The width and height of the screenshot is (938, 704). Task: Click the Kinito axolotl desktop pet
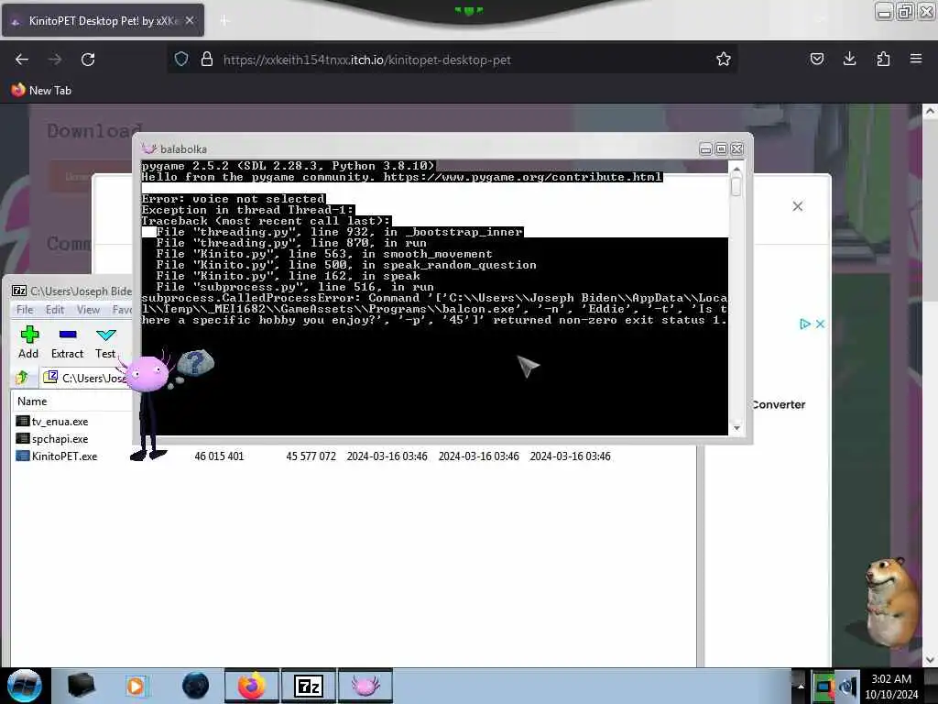pos(148,407)
